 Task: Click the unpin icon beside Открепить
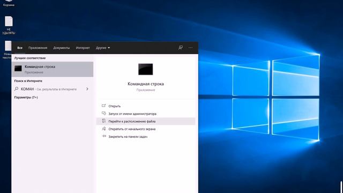104,129
